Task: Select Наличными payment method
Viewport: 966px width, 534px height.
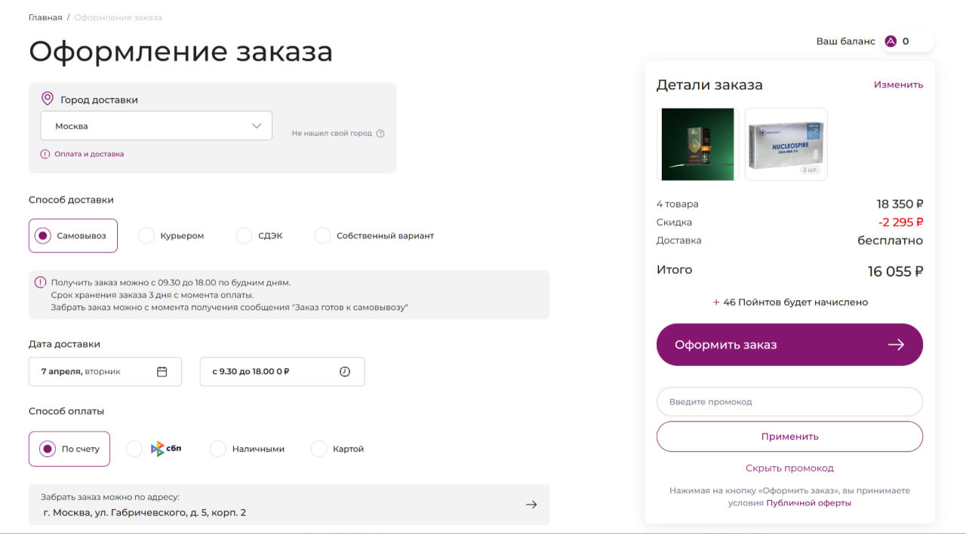Action: click(x=248, y=449)
